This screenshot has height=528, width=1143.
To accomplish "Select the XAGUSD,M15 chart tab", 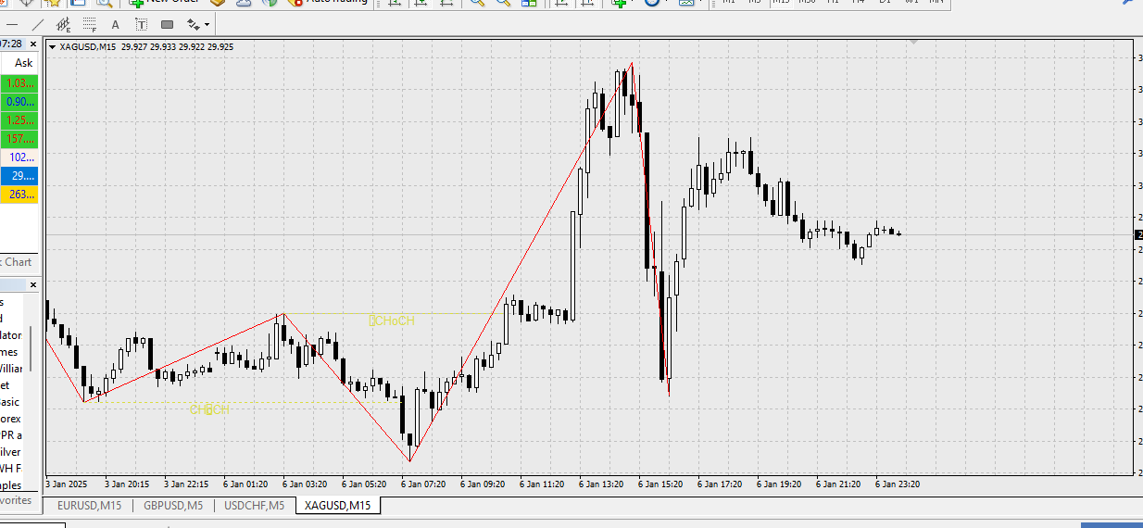I will [x=338, y=506].
